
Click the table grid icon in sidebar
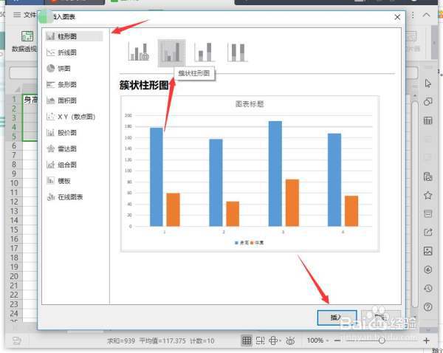tap(427, 120)
